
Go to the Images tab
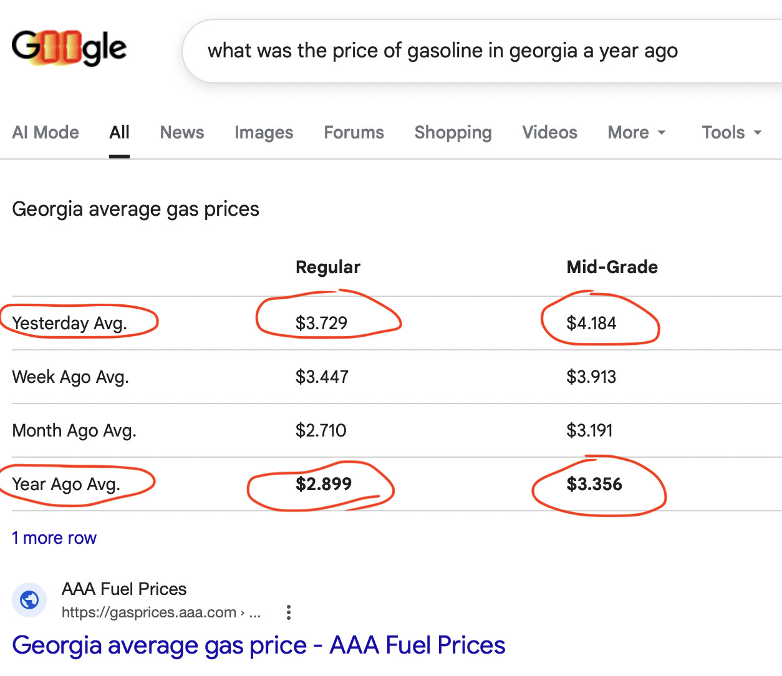click(264, 132)
